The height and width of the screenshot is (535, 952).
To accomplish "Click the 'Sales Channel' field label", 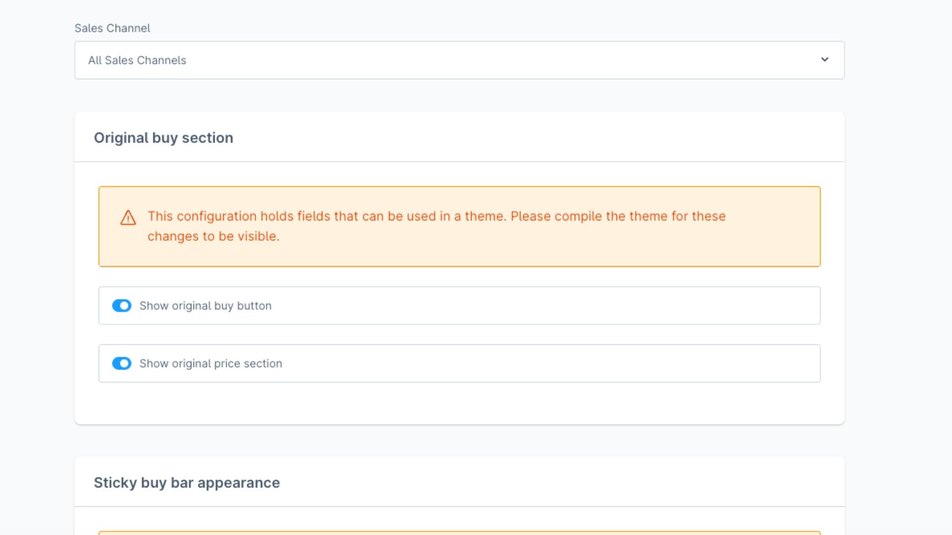I will pyautogui.click(x=112, y=28).
